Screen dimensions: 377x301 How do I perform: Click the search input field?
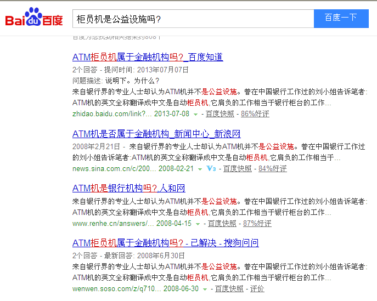pos(192,19)
